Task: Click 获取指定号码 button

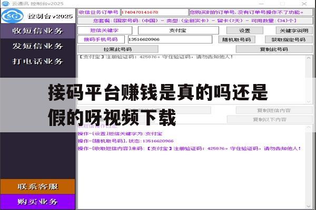Action: point(289,39)
